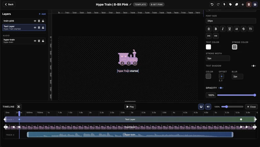260x147 pixels.
Task: Click the 8-BIT PINK badge
Action: (x=157, y=5)
